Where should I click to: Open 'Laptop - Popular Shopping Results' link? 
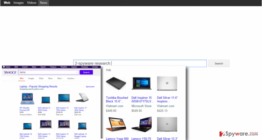(x=38, y=86)
